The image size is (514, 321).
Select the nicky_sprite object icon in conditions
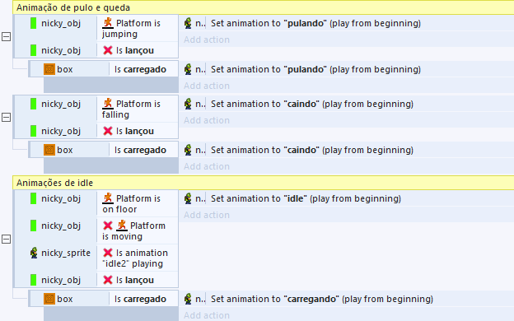click(34, 253)
